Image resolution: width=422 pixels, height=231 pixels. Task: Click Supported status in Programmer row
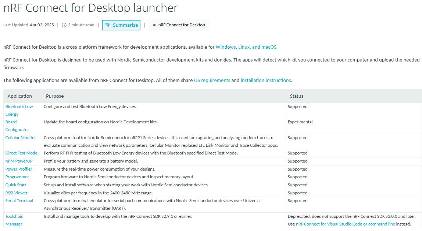[x=297, y=177]
